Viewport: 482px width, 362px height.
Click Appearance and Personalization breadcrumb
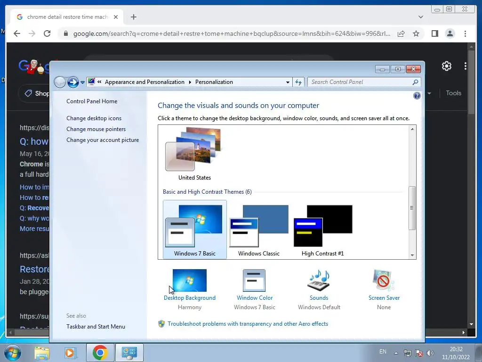(145, 82)
